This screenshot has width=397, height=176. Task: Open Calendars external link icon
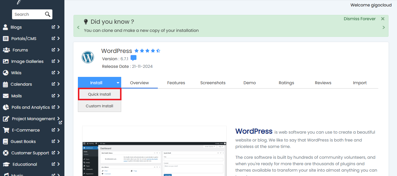tap(53, 84)
